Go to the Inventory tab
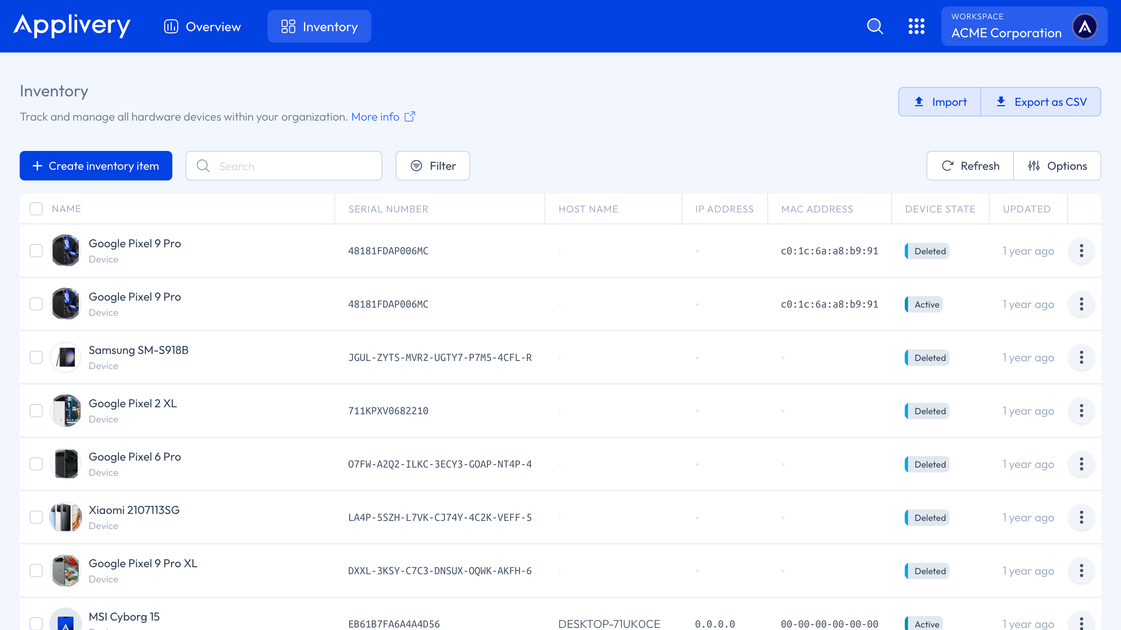 pyautogui.click(x=319, y=27)
